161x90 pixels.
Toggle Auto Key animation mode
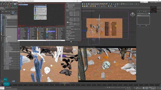point(147,87)
